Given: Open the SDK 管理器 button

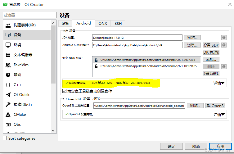Looking at the screenshot, I should [211, 52].
